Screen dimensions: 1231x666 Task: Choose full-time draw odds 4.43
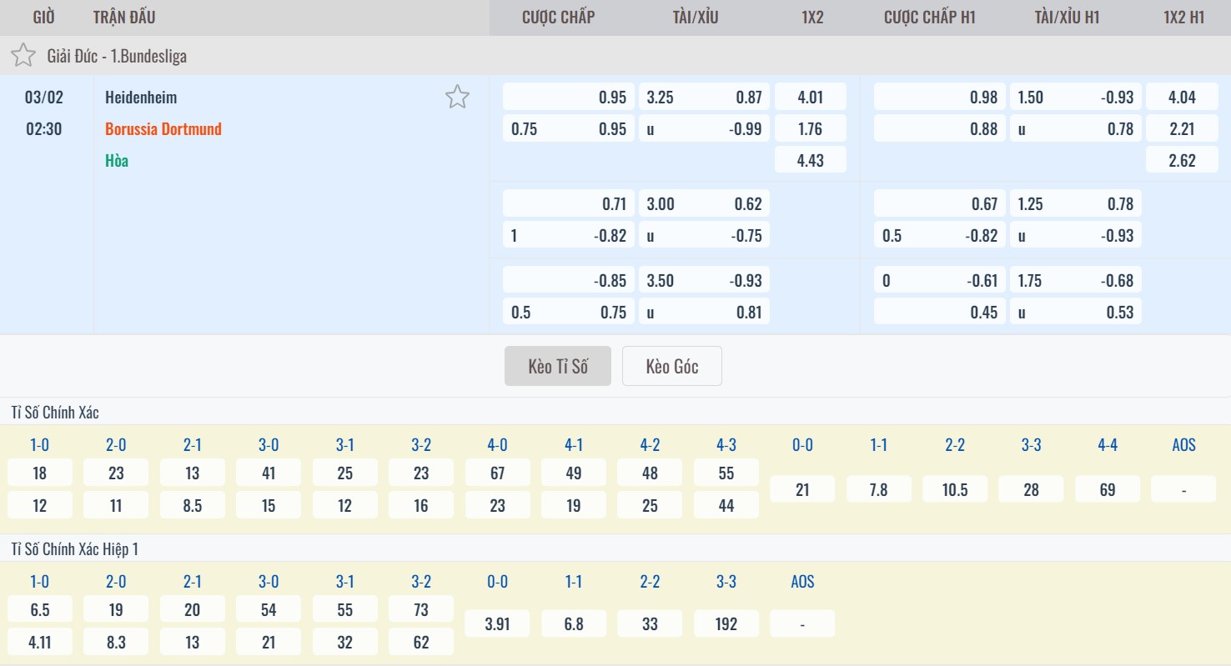[x=810, y=160]
